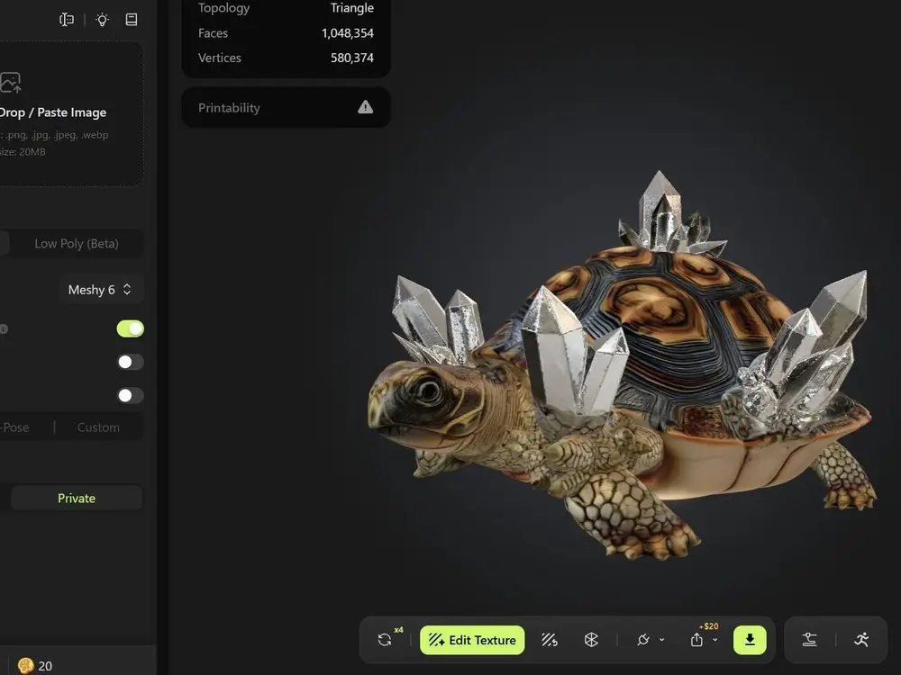The image size is (901, 675).
Task: Click the panel layout icon beside the lightbulb
Action: click(x=67, y=20)
